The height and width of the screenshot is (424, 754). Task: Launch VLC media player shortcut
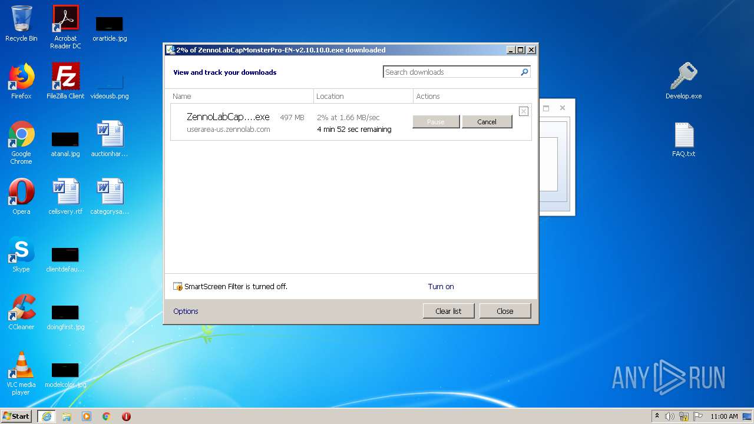pos(21,373)
